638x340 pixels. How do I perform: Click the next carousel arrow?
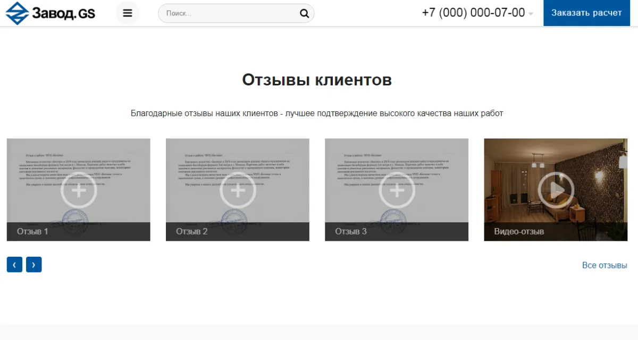34,264
